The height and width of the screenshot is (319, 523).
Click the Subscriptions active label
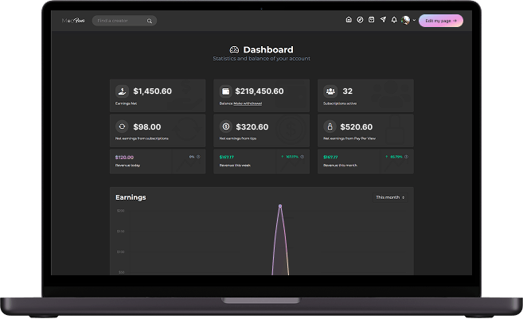tap(340, 103)
